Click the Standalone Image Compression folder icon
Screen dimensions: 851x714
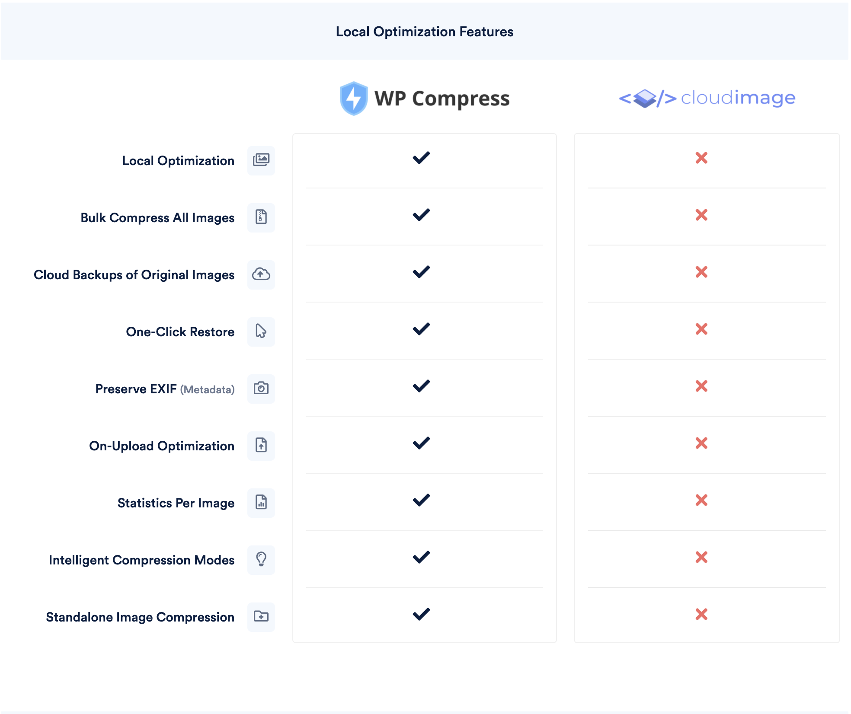pos(261,617)
